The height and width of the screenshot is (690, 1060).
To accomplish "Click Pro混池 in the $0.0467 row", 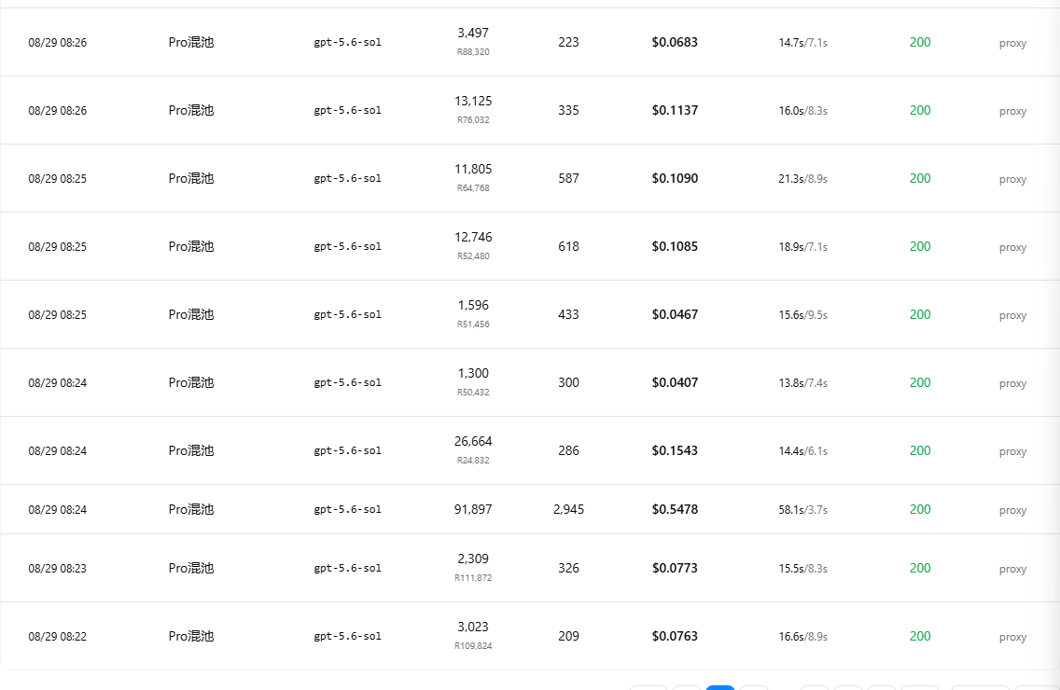I will pos(191,314).
